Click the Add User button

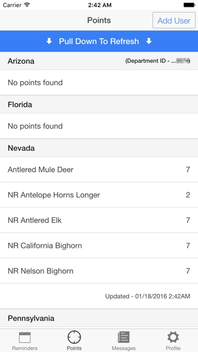174,21
